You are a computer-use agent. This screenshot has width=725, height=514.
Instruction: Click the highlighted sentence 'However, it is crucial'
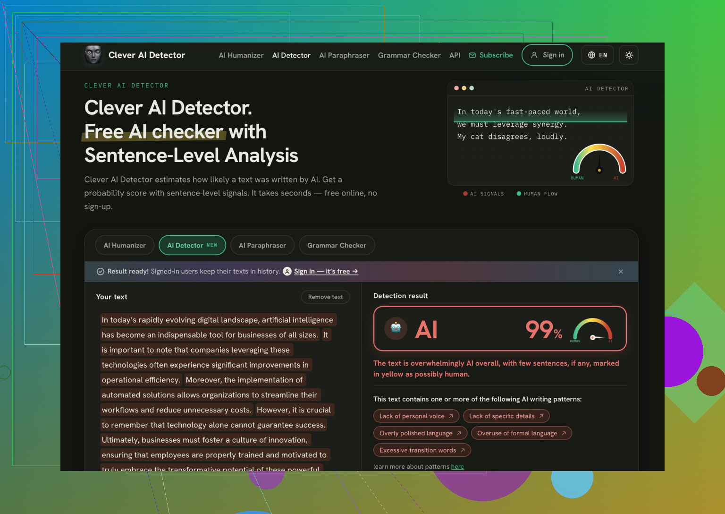294,410
